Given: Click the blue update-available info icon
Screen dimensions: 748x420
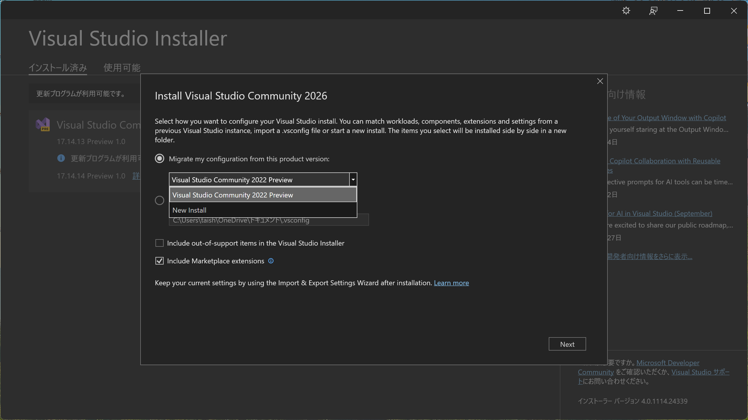Looking at the screenshot, I should point(61,158).
